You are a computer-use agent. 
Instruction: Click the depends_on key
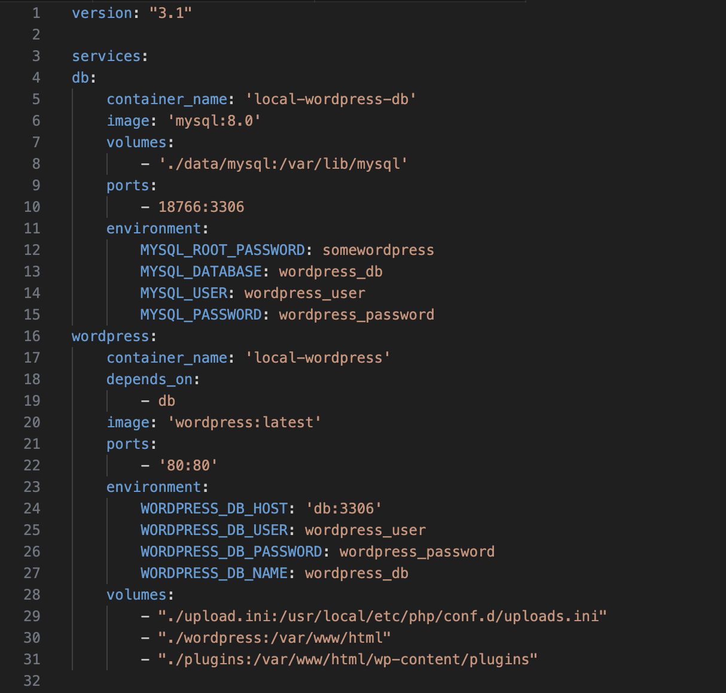pyautogui.click(x=150, y=379)
